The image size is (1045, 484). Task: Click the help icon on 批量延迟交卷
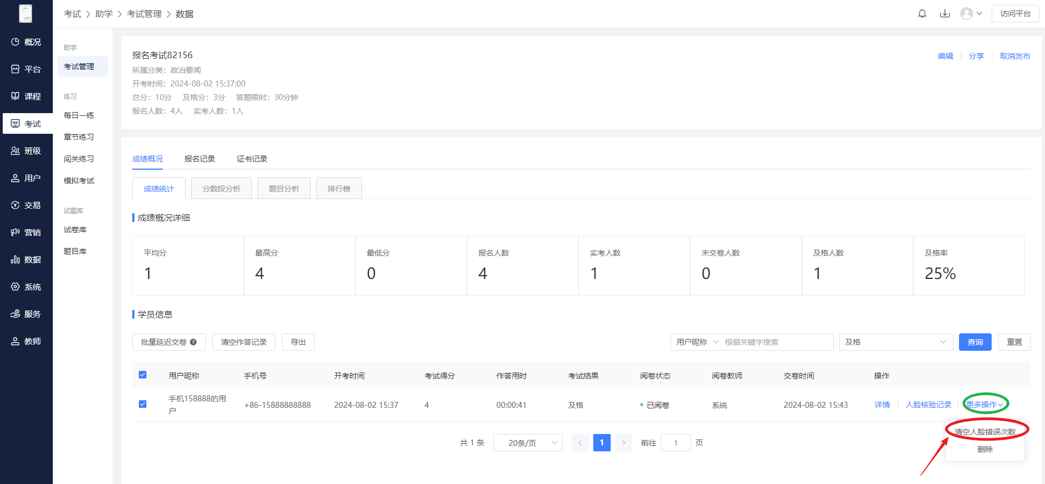[x=193, y=342]
